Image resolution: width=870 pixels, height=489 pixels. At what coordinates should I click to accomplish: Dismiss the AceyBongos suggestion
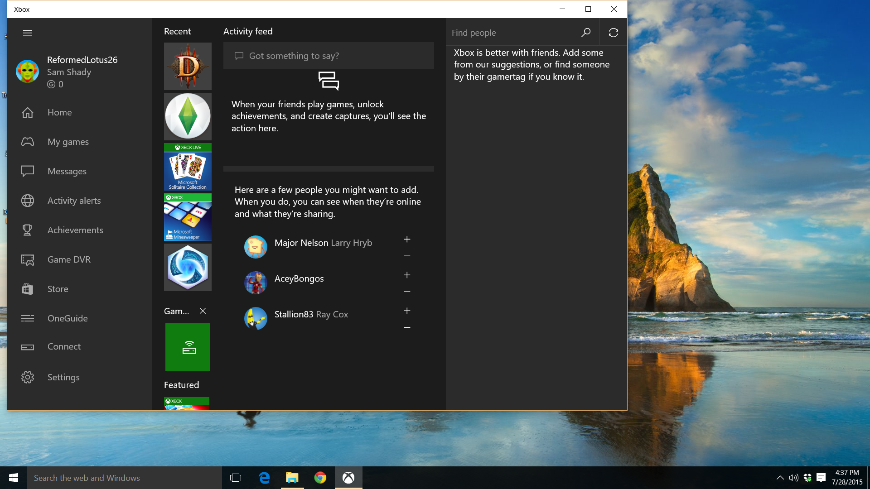tap(407, 292)
